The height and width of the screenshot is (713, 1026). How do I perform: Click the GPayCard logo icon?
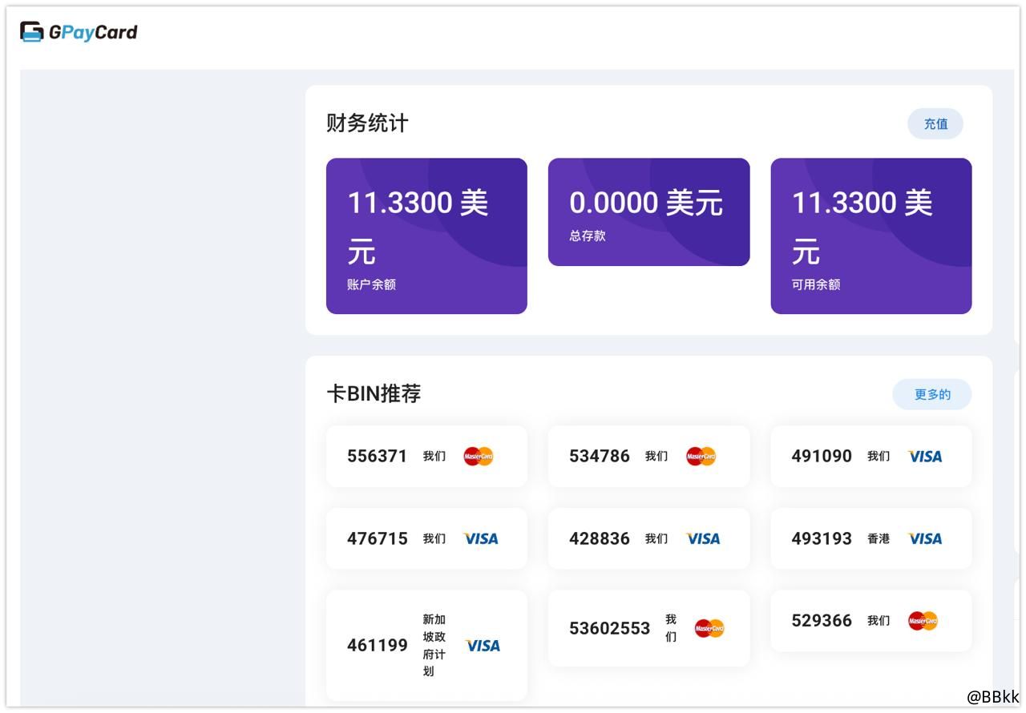pyautogui.click(x=31, y=32)
